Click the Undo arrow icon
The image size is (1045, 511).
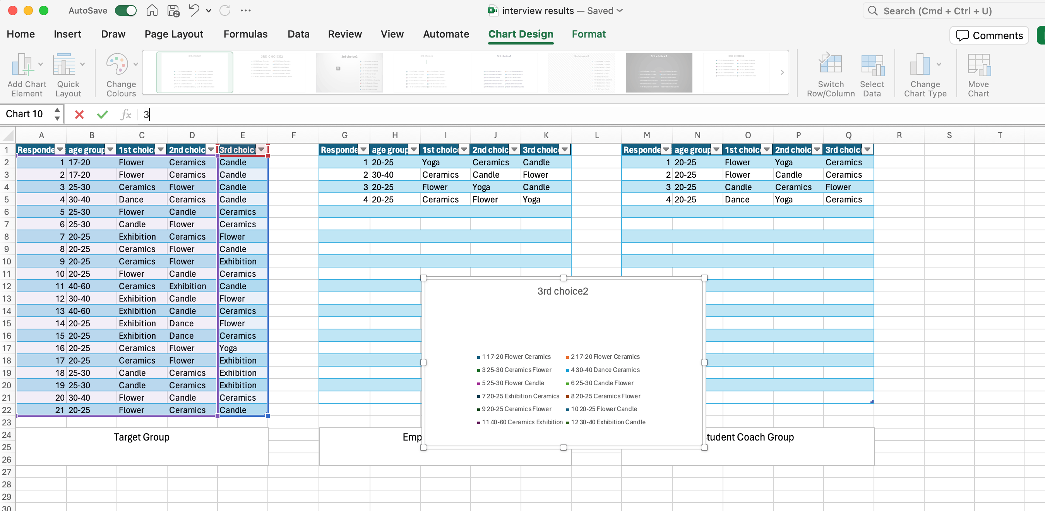click(194, 10)
